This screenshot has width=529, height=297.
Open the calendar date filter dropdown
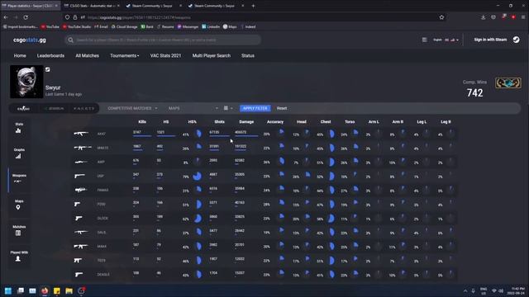(228, 108)
